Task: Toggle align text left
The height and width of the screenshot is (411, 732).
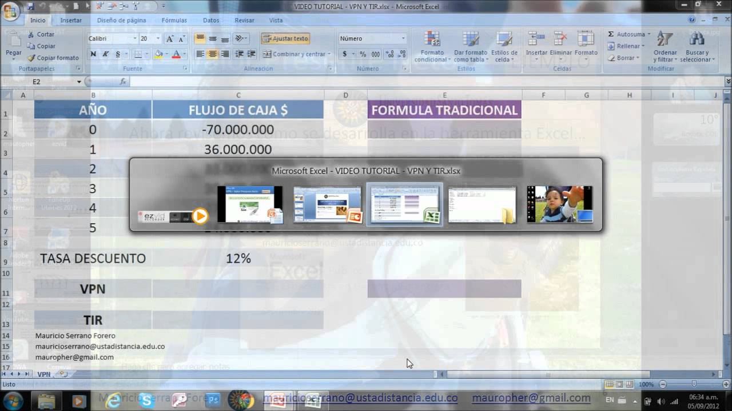Action: pyautogui.click(x=200, y=54)
